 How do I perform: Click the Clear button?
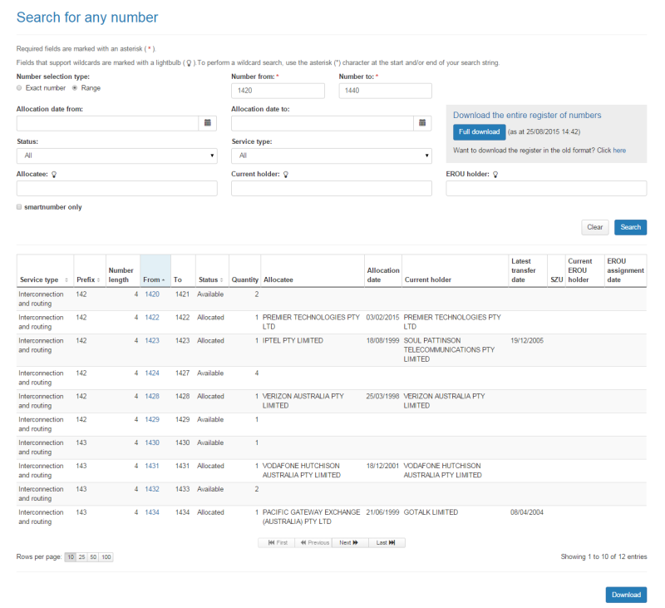[x=595, y=227]
